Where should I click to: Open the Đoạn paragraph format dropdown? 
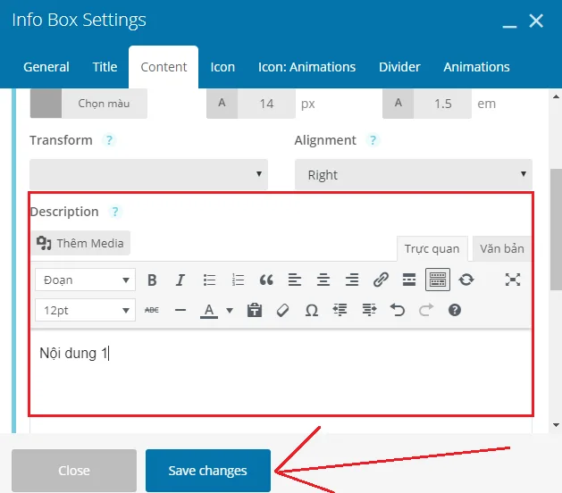[85, 280]
